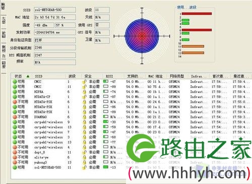Click the red status icon for dept_8 network

15,152
